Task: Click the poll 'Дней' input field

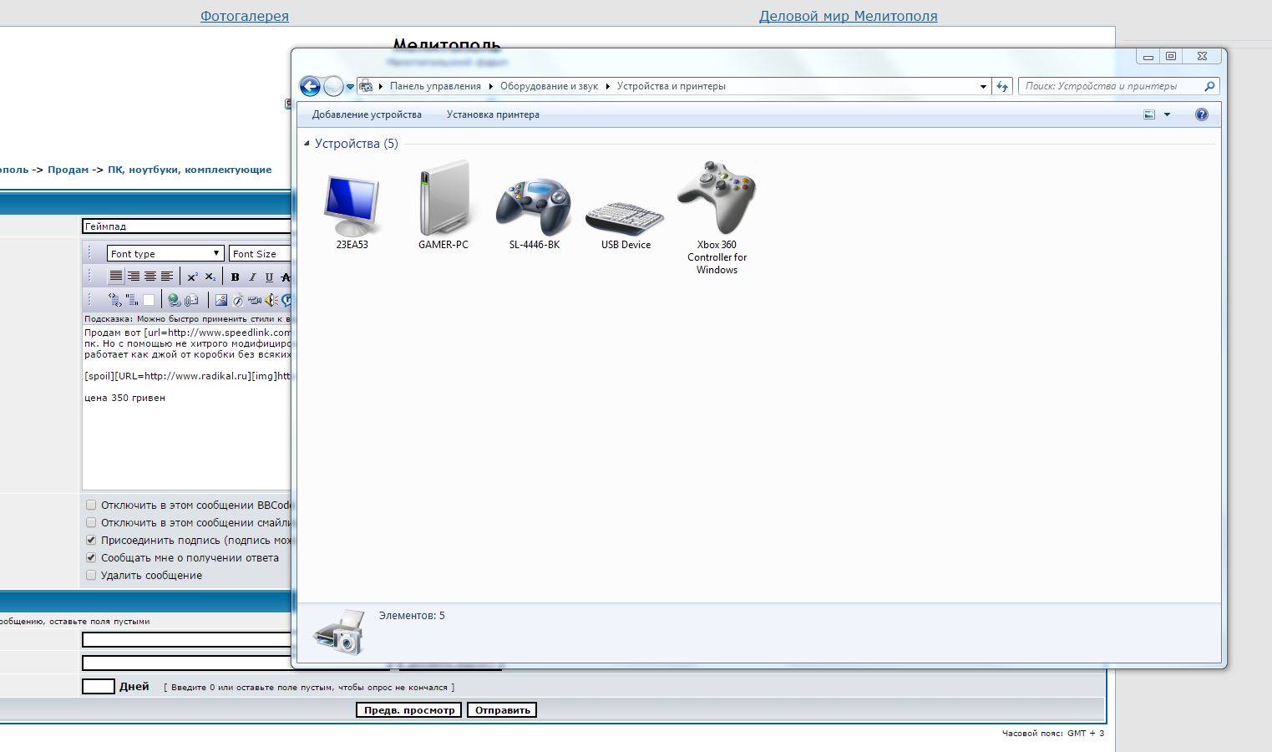Action: (99, 687)
